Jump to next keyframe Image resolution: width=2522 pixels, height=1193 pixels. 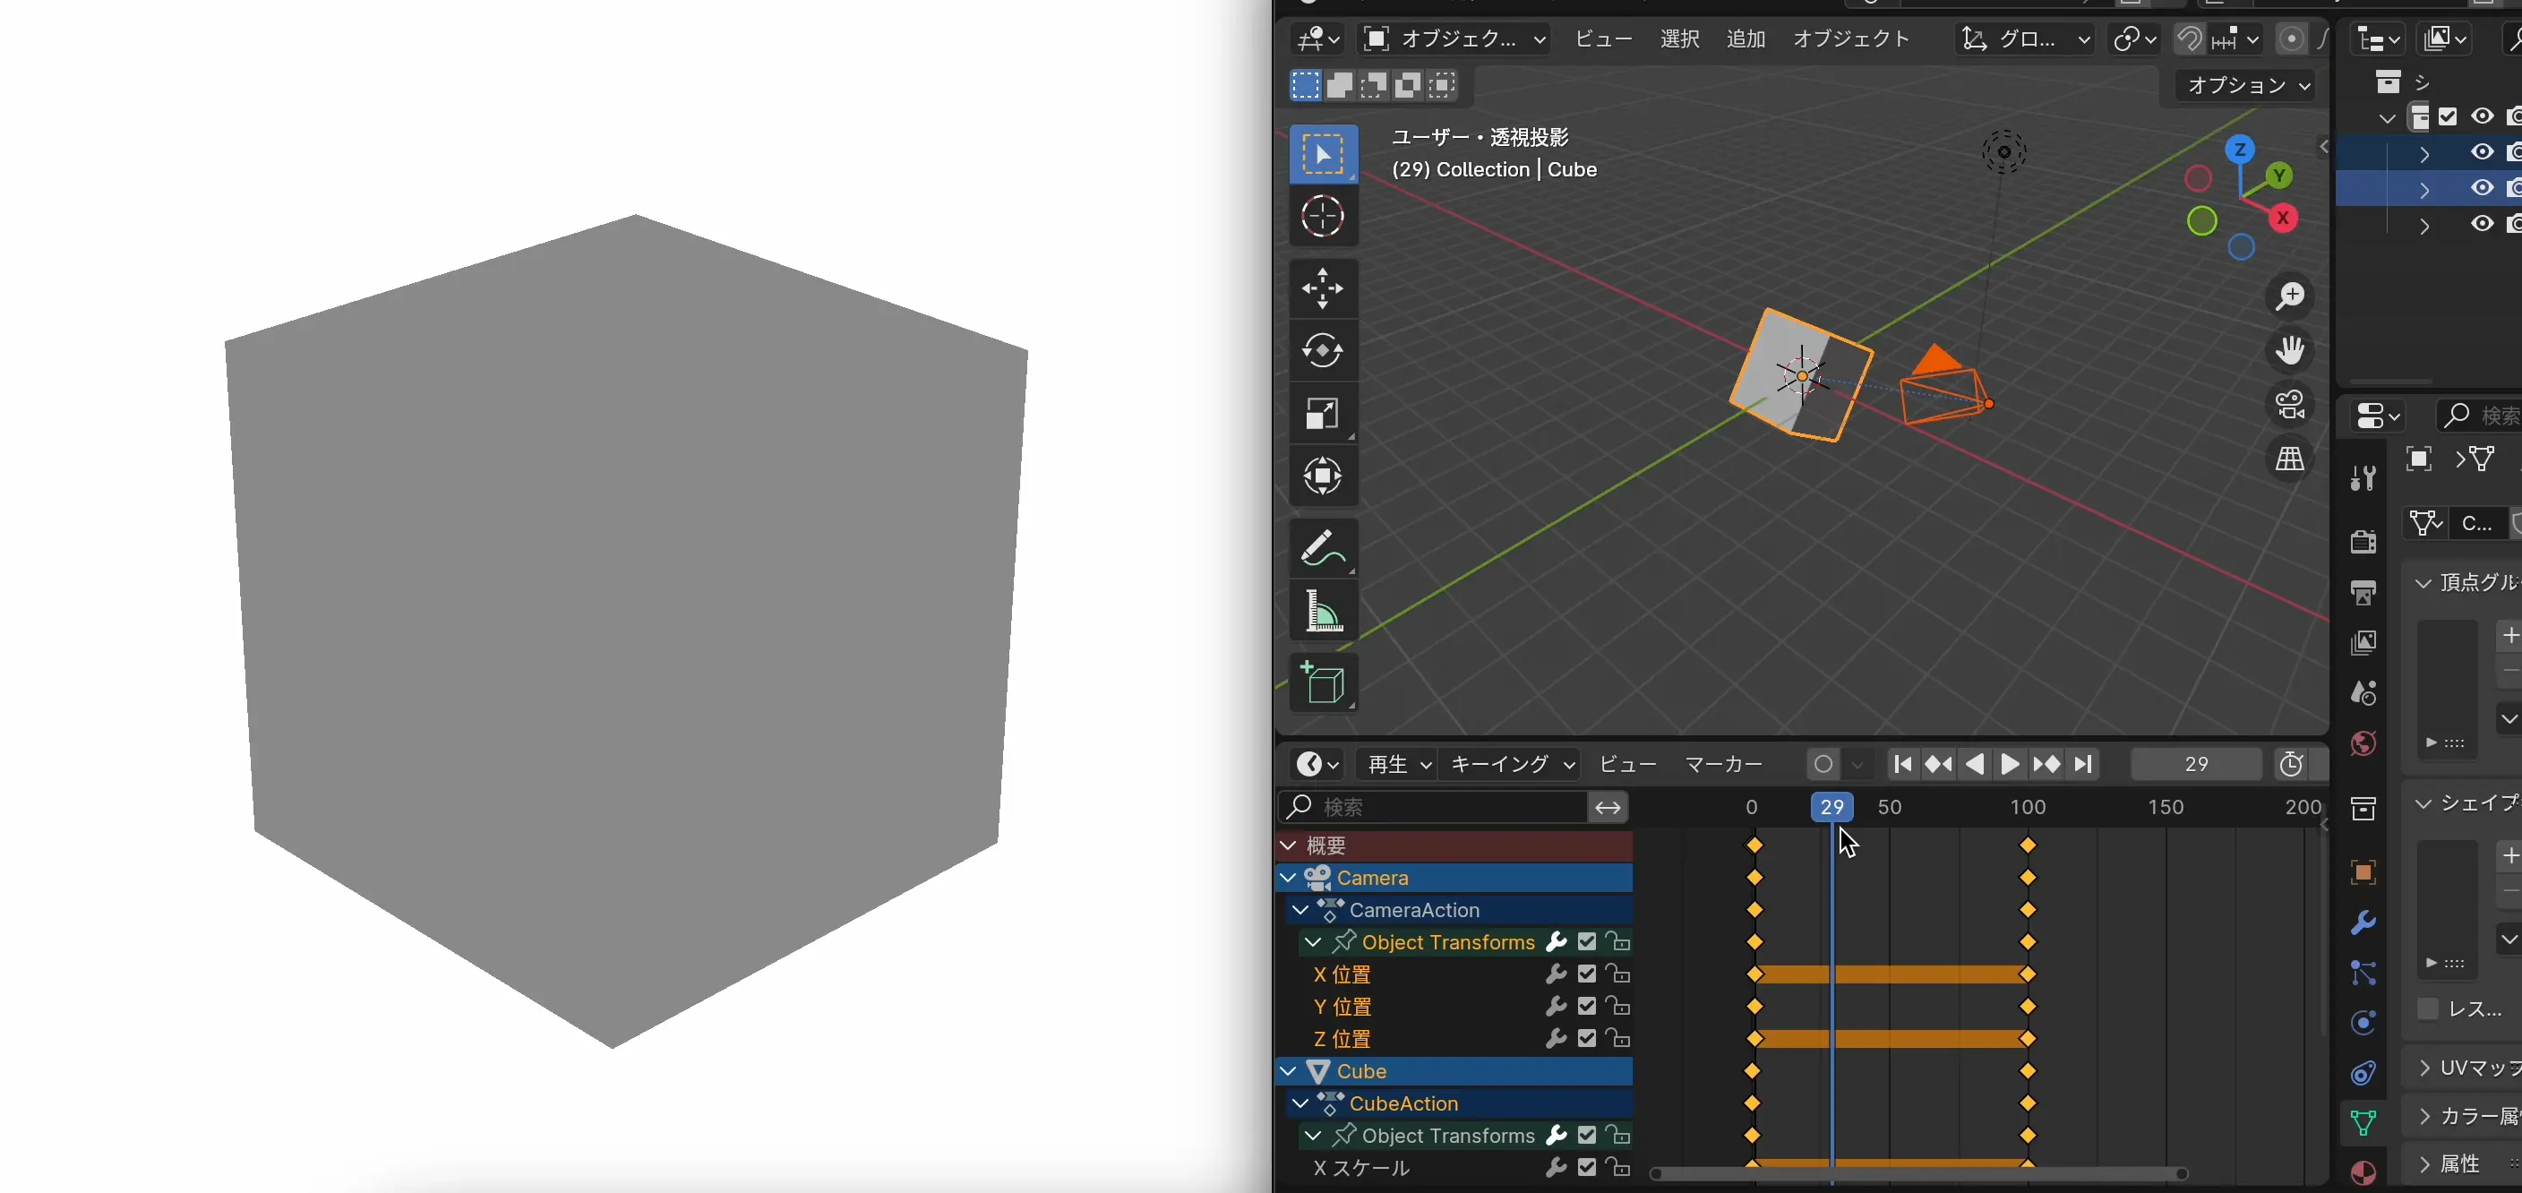pos(2046,764)
